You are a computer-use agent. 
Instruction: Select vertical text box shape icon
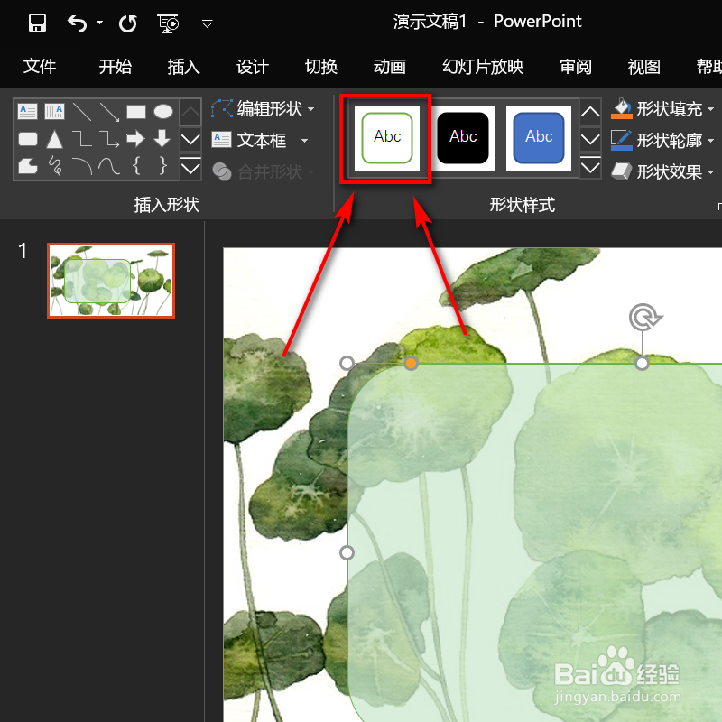[x=54, y=111]
